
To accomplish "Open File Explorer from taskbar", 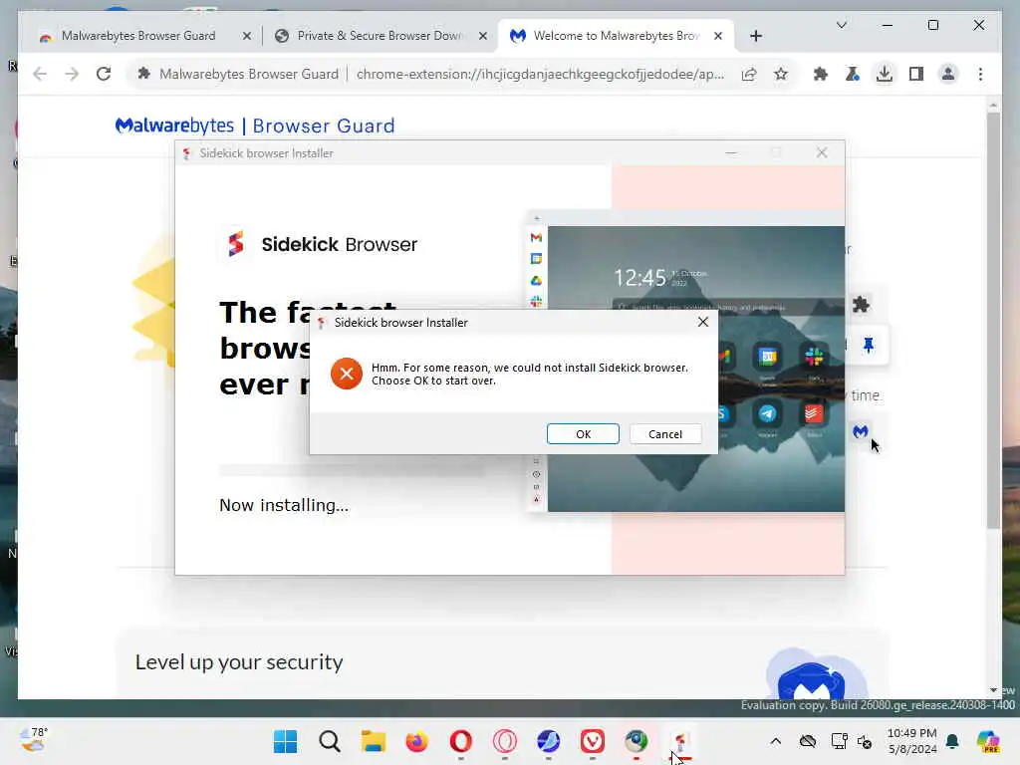I will pos(374,741).
